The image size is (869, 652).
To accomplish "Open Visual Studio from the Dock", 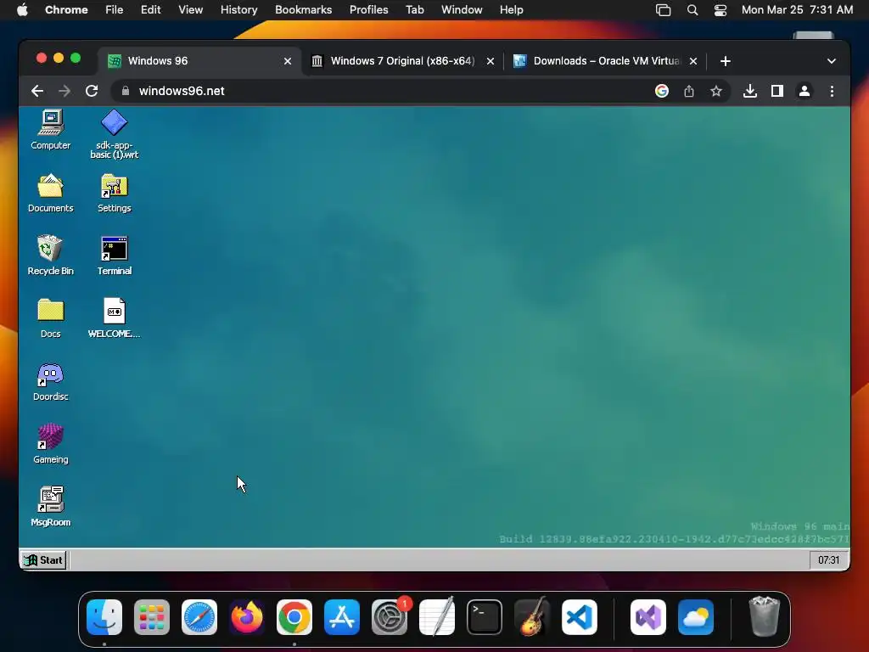I will click(648, 617).
